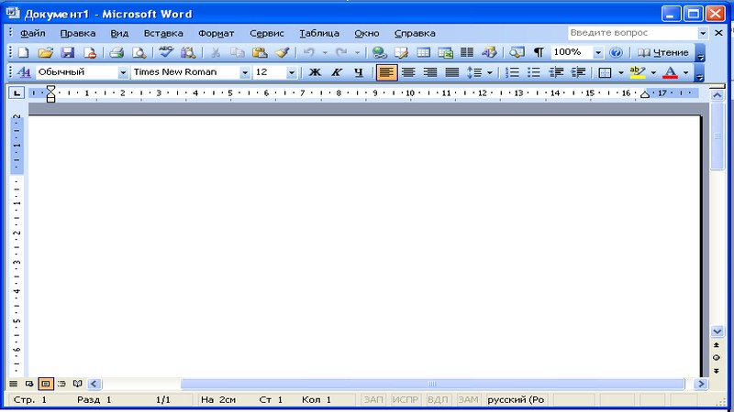Center the text alignment
This screenshot has width=734, height=412.
click(408, 72)
